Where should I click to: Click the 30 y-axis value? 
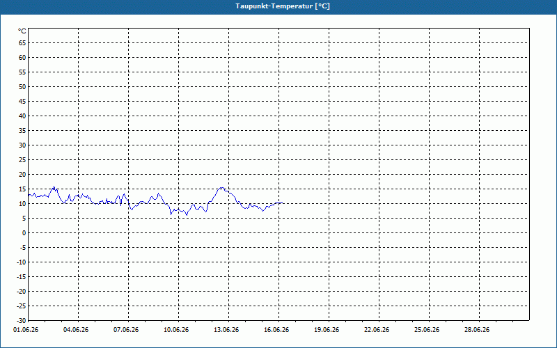click(22, 145)
